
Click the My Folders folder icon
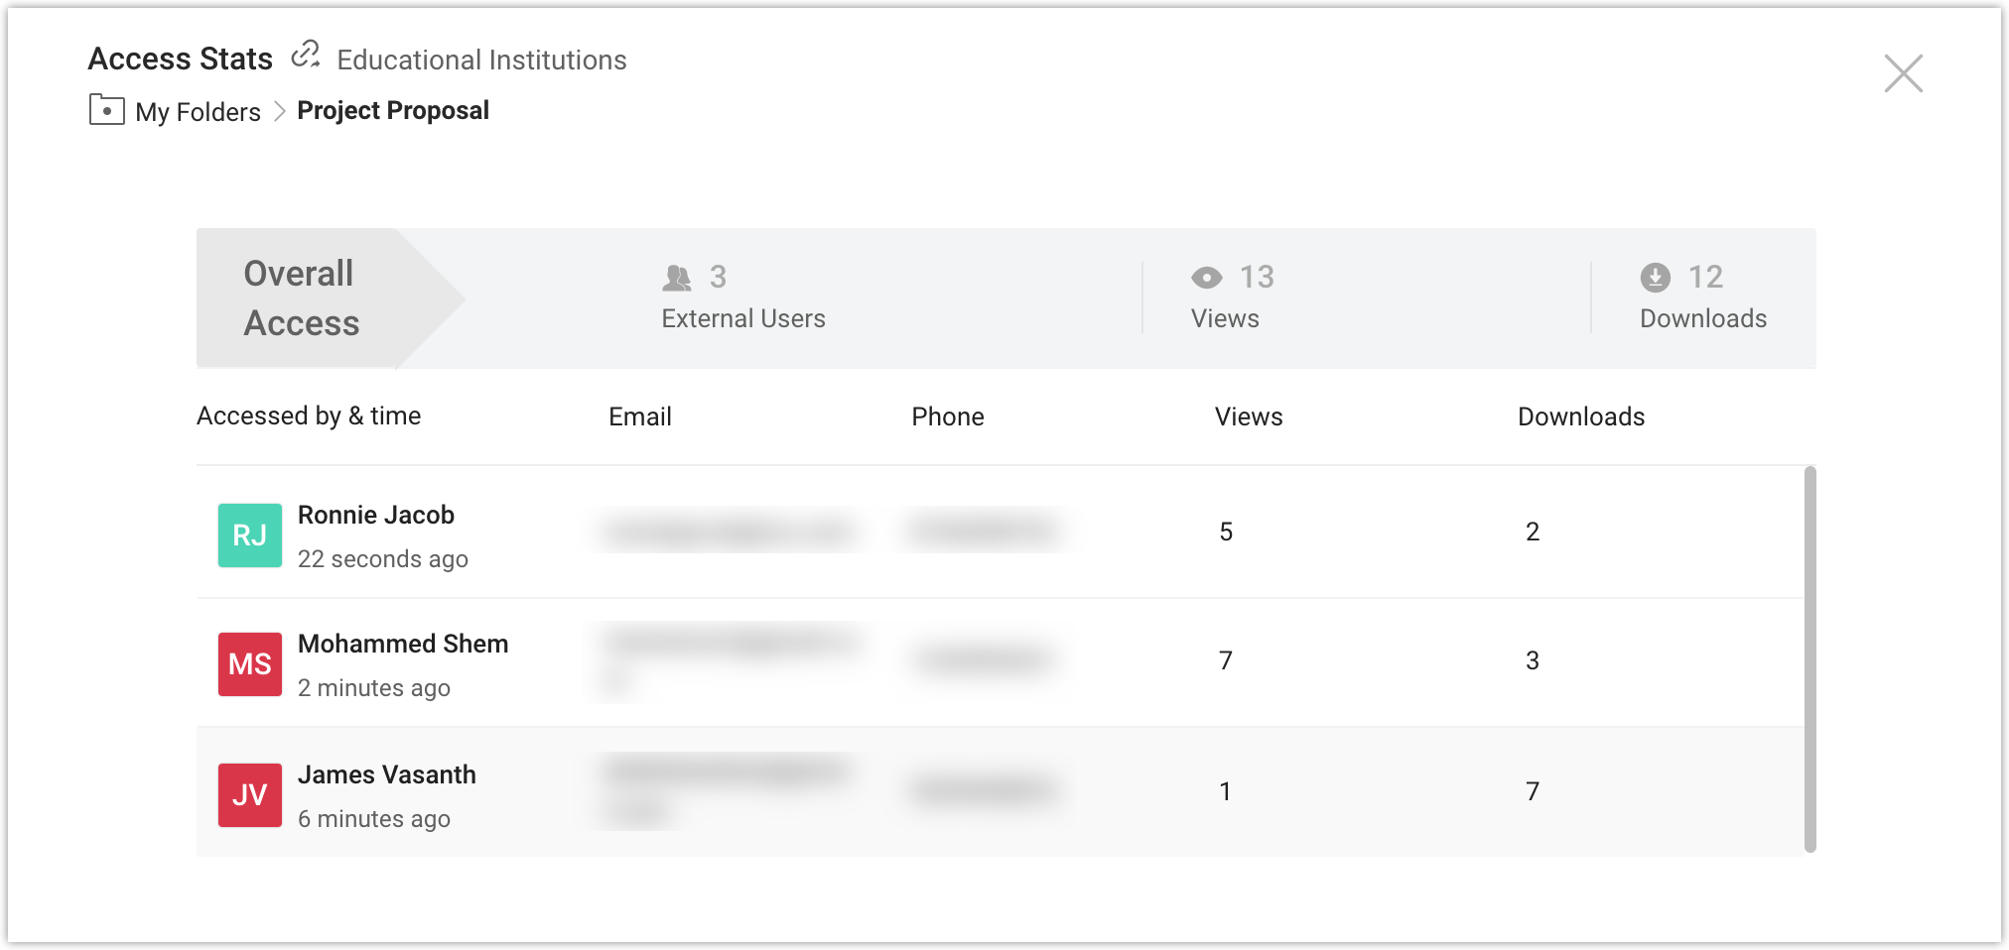(x=106, y=110)
